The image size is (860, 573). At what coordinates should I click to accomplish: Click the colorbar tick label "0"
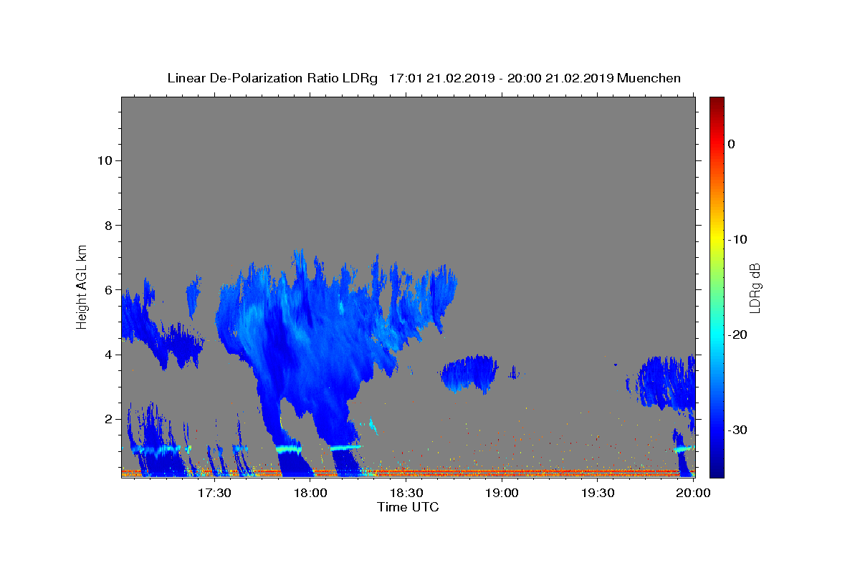pyautogui.click(x=731, y=144)
